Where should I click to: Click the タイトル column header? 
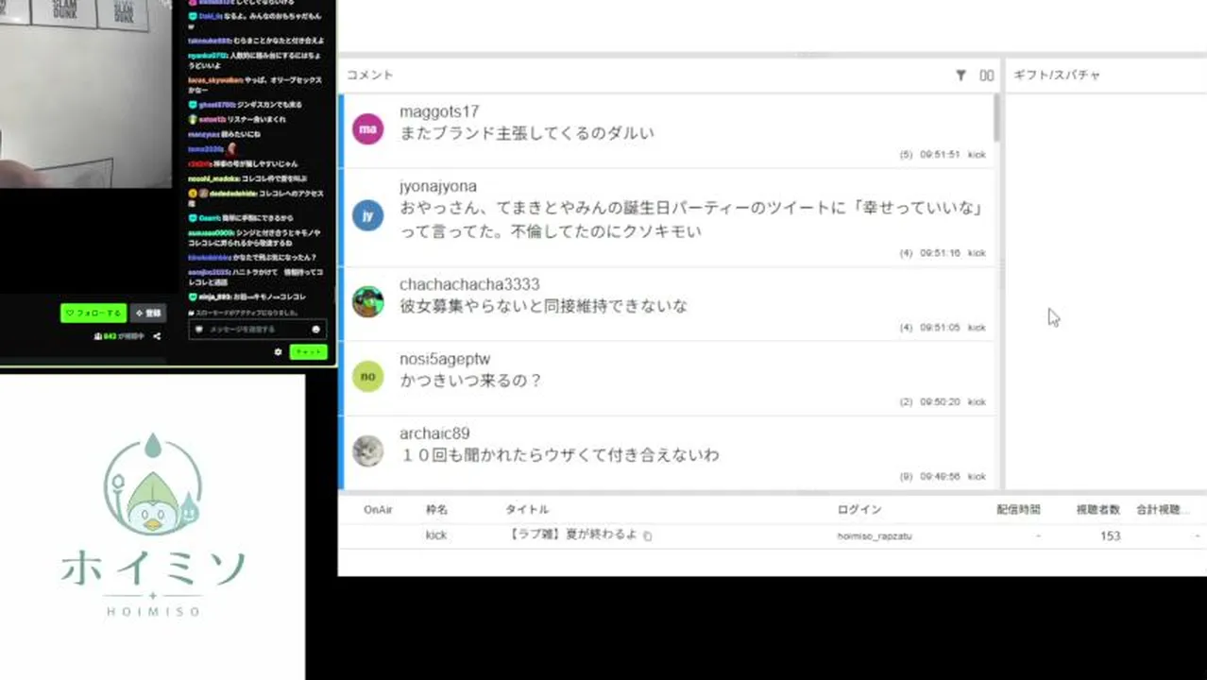pyautogui.click(x=527, y=510)
